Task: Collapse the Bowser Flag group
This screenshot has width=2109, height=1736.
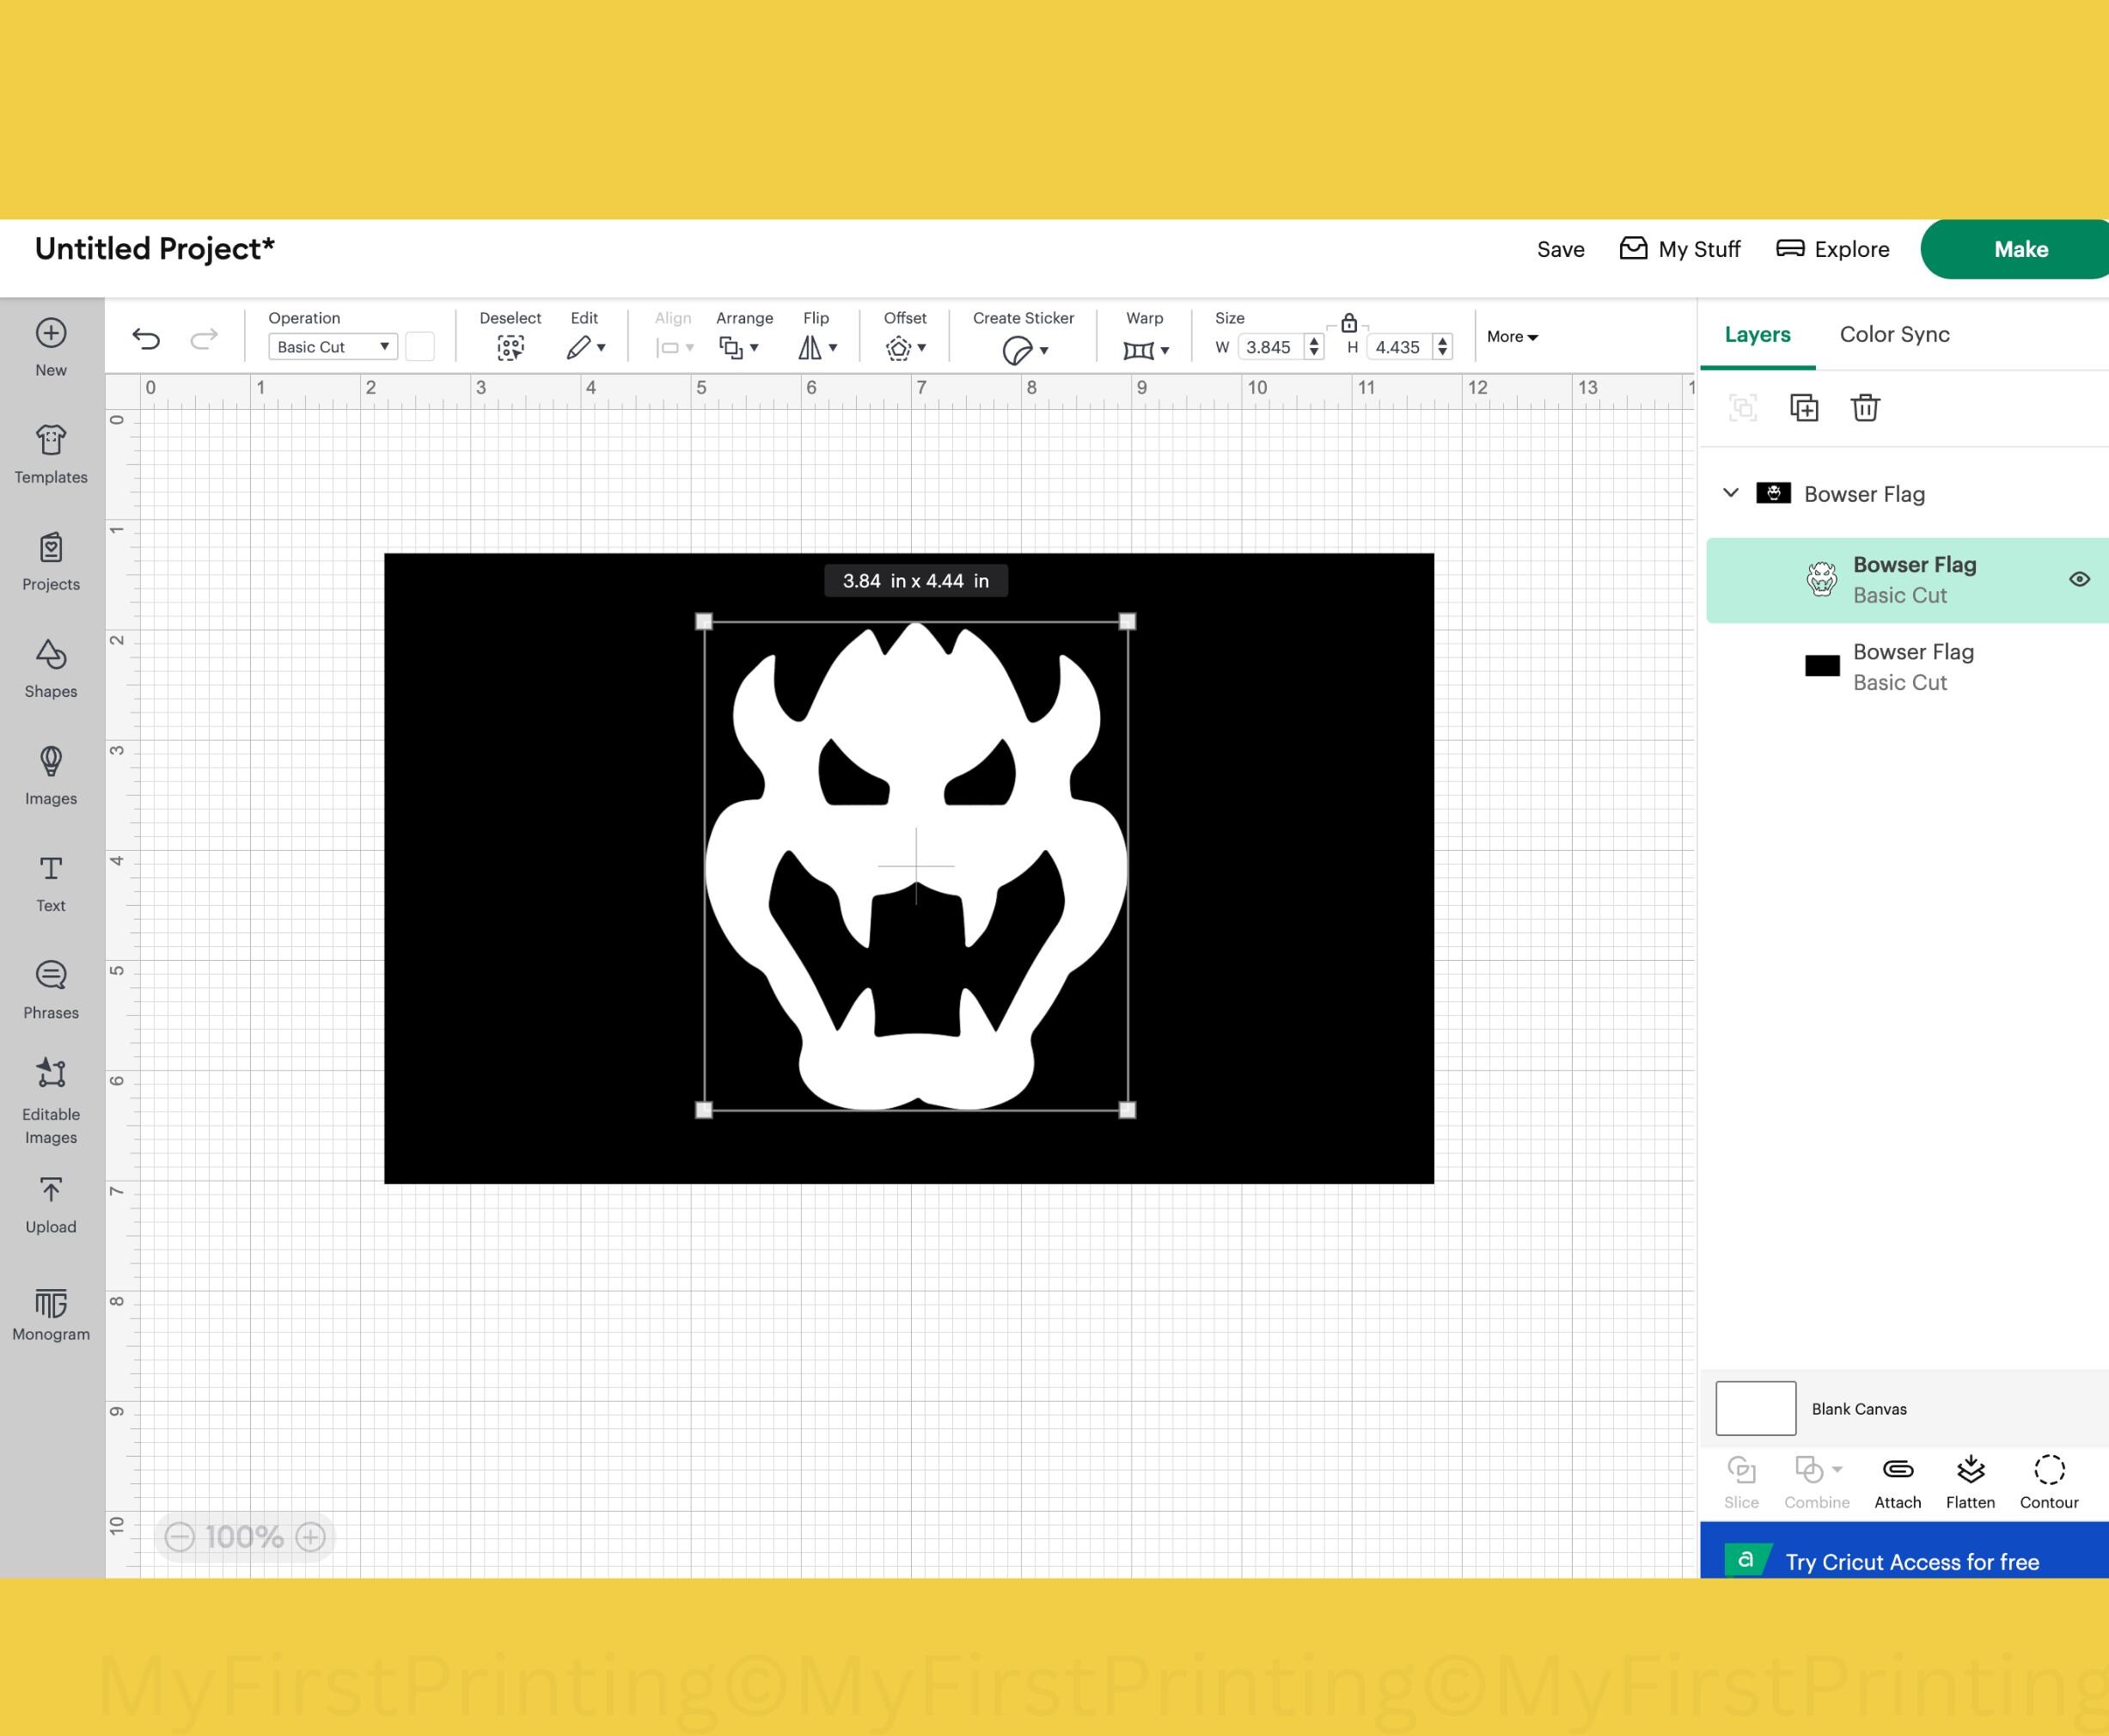Action: pyautogui.click(x=1730, y=493)
